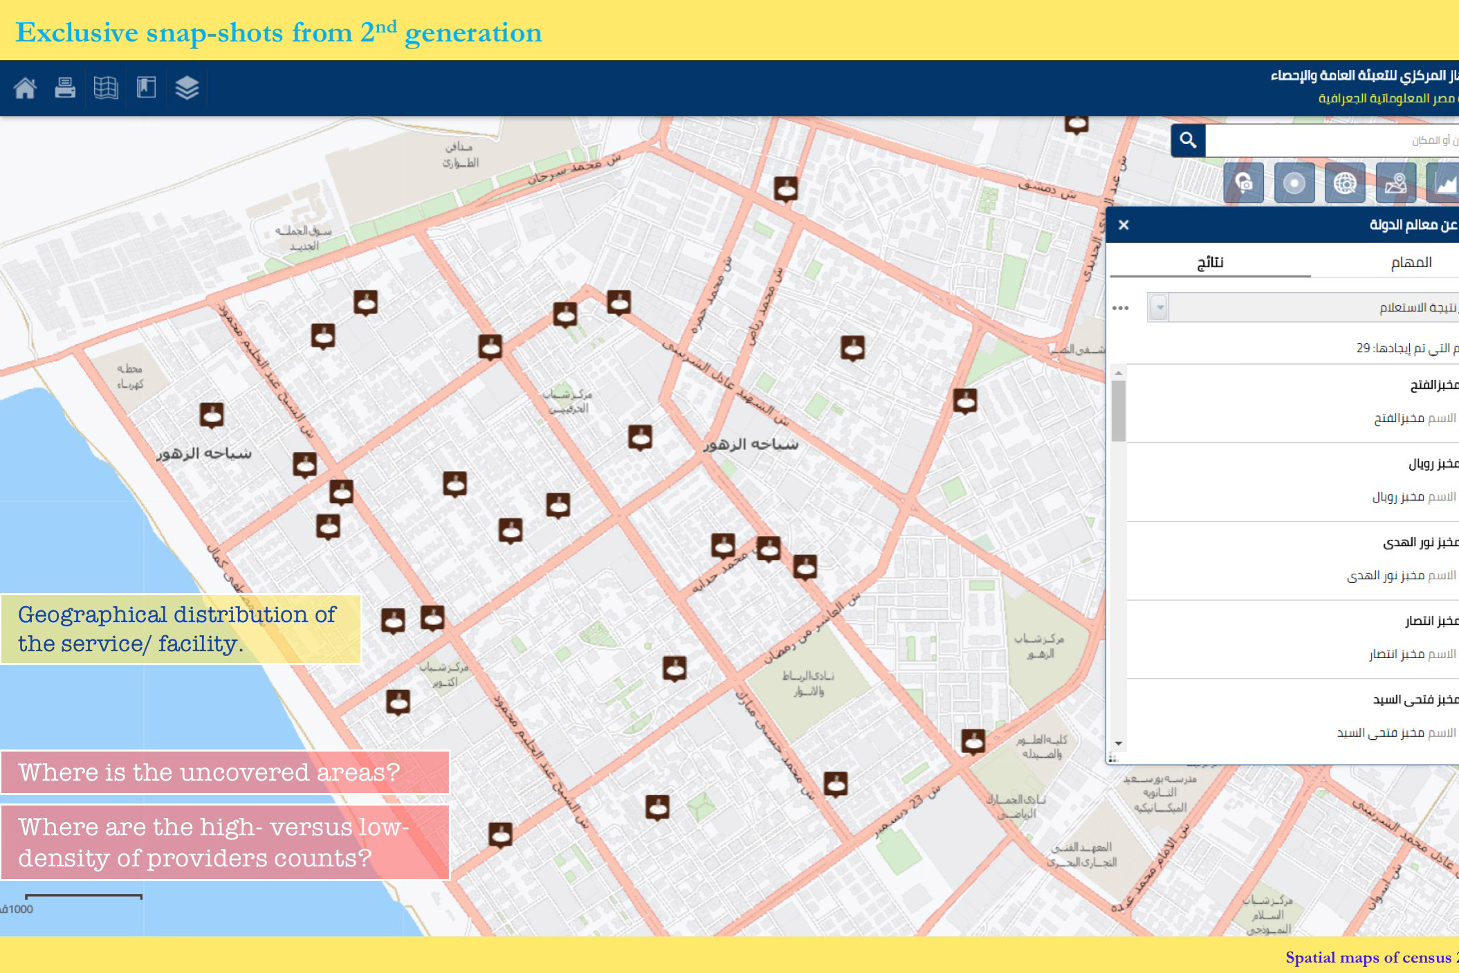The height and width of the screenshot is (973, 1459).
Task: Click the globe search tool icon
Action: tap(1345, 183)
